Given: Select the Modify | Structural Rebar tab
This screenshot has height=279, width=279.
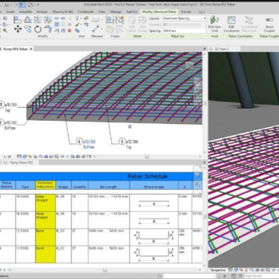Looking at the screenshot, I should 160,12.
